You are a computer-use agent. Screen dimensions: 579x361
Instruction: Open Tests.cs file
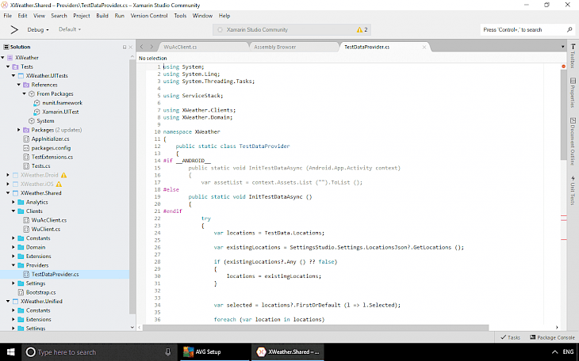pos(40,166)
